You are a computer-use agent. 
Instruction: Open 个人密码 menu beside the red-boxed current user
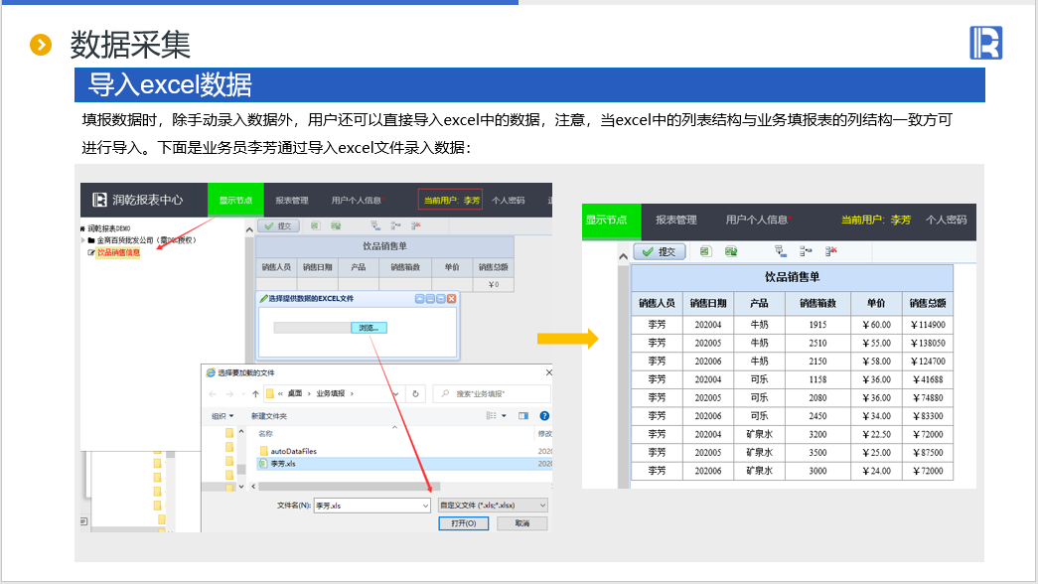[508, 200]
